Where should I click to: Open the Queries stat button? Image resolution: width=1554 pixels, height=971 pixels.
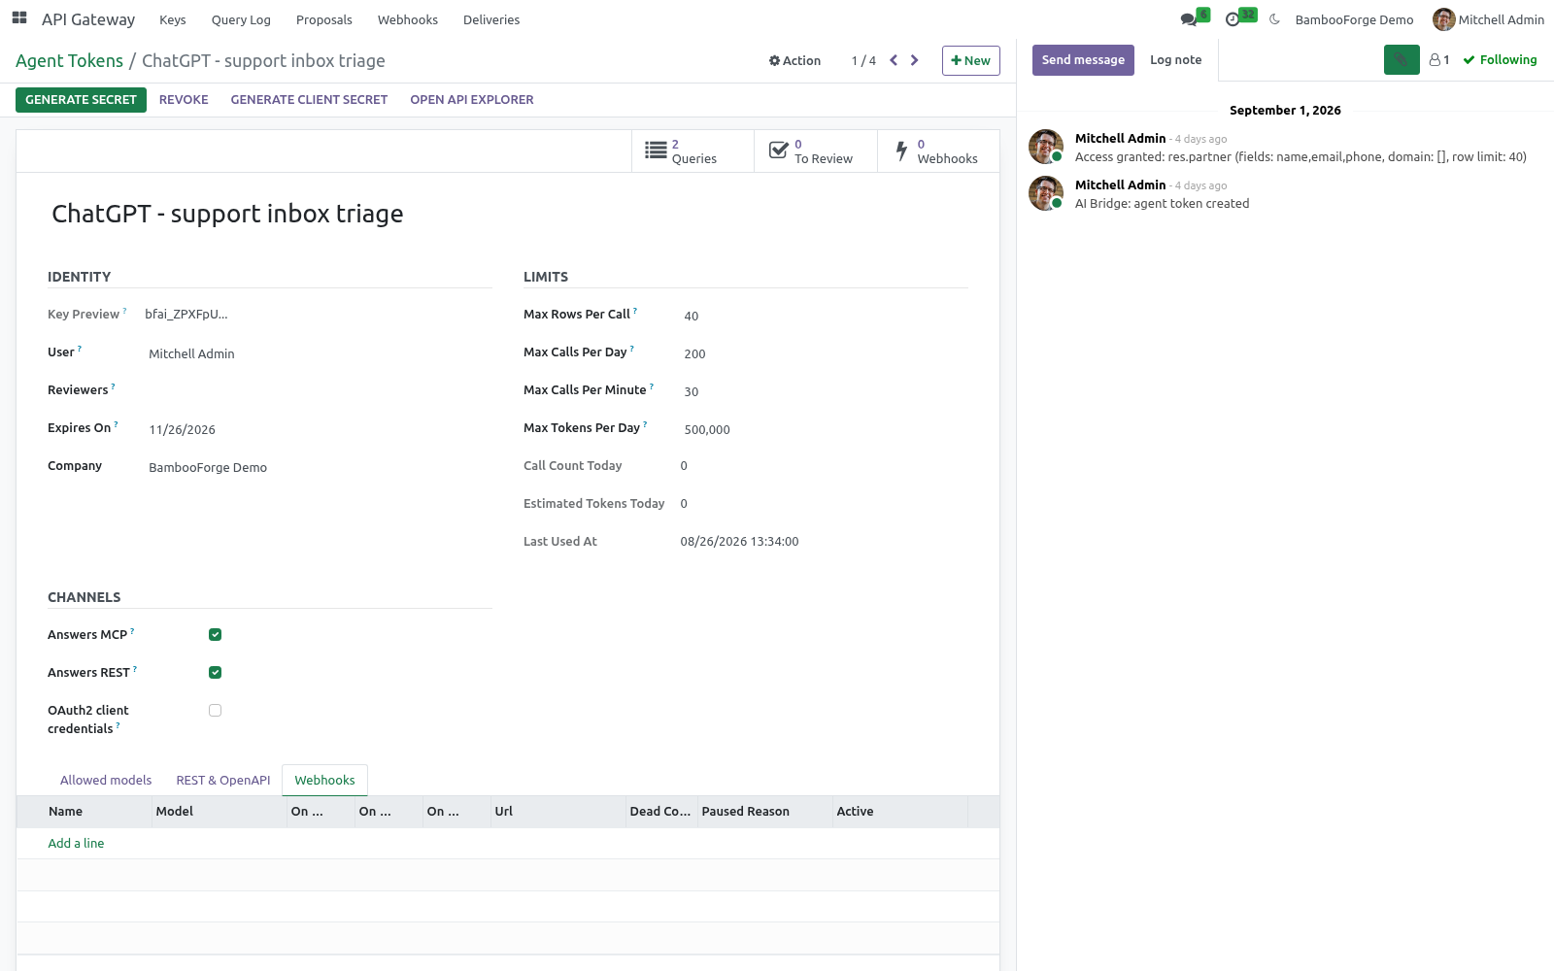point(693,151)
